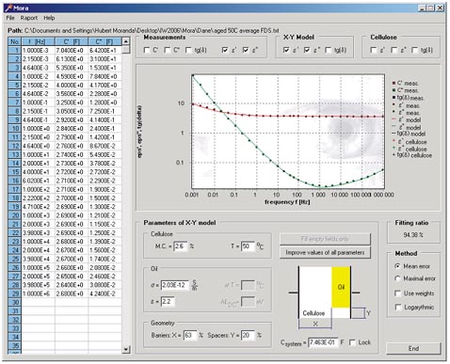This screenshot has height=364, width=450.
Task: Check the first ε' box under Cellulose
Action: [x=373, y=50]
